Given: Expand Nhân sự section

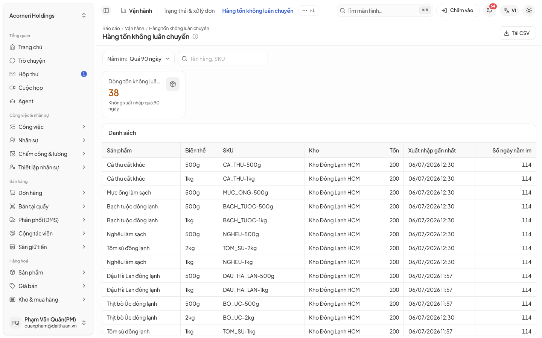Looking at the screenshot, I should click(x=48, y=140).
